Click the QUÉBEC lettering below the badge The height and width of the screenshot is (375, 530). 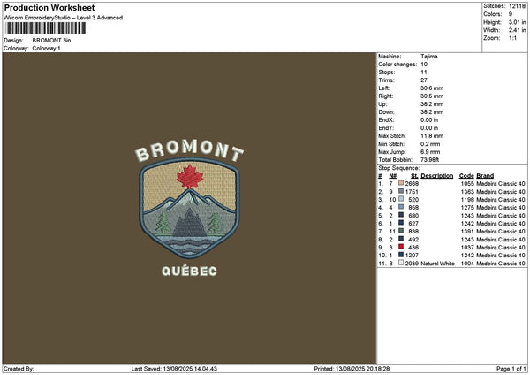click(189, 271)
